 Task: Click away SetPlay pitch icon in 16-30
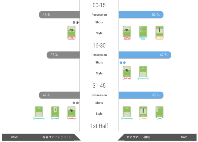coord(127,73)
